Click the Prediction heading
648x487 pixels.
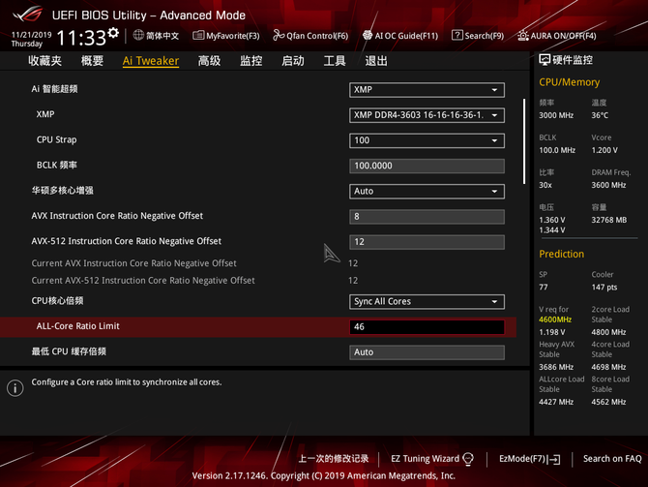pyautogui.click(x=562, y=254)
